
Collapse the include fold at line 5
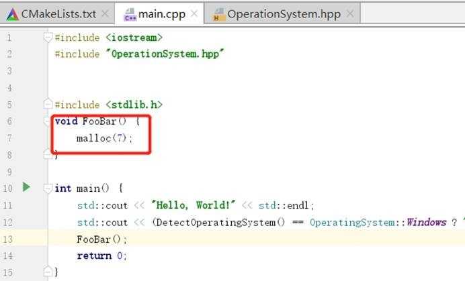coord(48,104)
